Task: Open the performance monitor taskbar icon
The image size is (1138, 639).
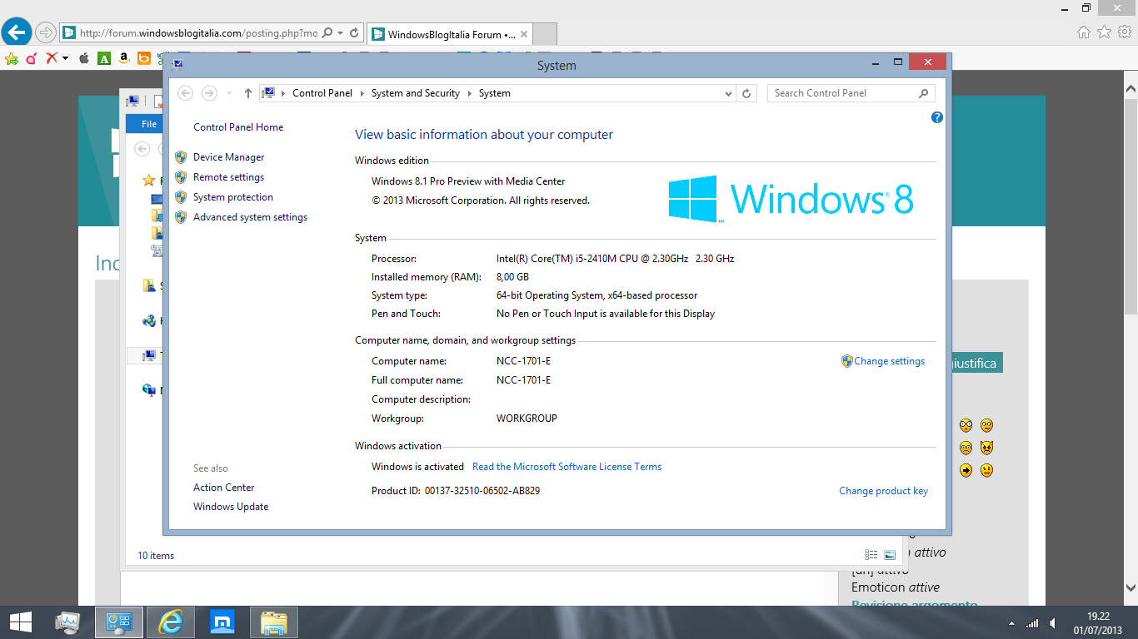Action: click(67, 622)
